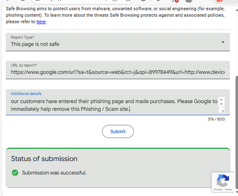This screenshot has height=196, width=238.
Task: Click the green success checkmark icon
Action: pos(15,173)
